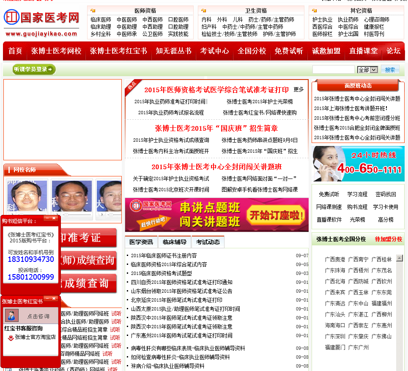The width and height of the screenshot is (408, 371).
Task: Open 广东深圳 branch link
Action: 335,336
